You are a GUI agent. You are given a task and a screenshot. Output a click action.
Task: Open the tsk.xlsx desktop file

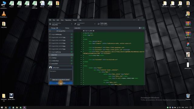(42, 4)
